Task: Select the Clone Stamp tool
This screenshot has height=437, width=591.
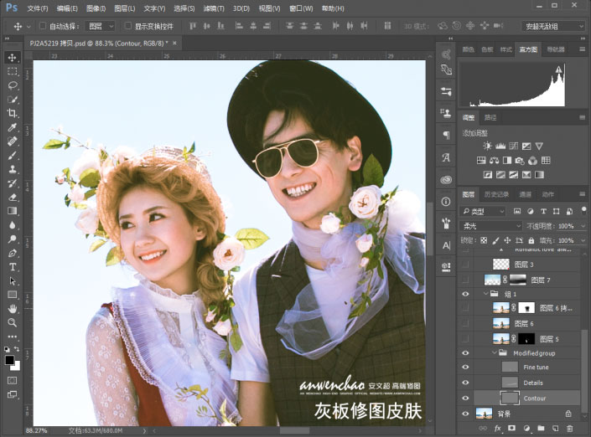Action: 12,169
